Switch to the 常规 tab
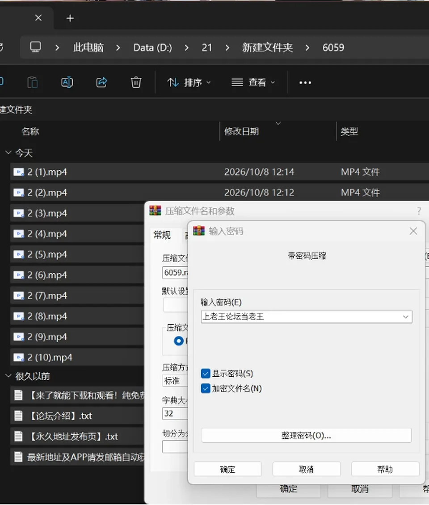This screenshot has width=429, height=505. [x=162, y=235]
